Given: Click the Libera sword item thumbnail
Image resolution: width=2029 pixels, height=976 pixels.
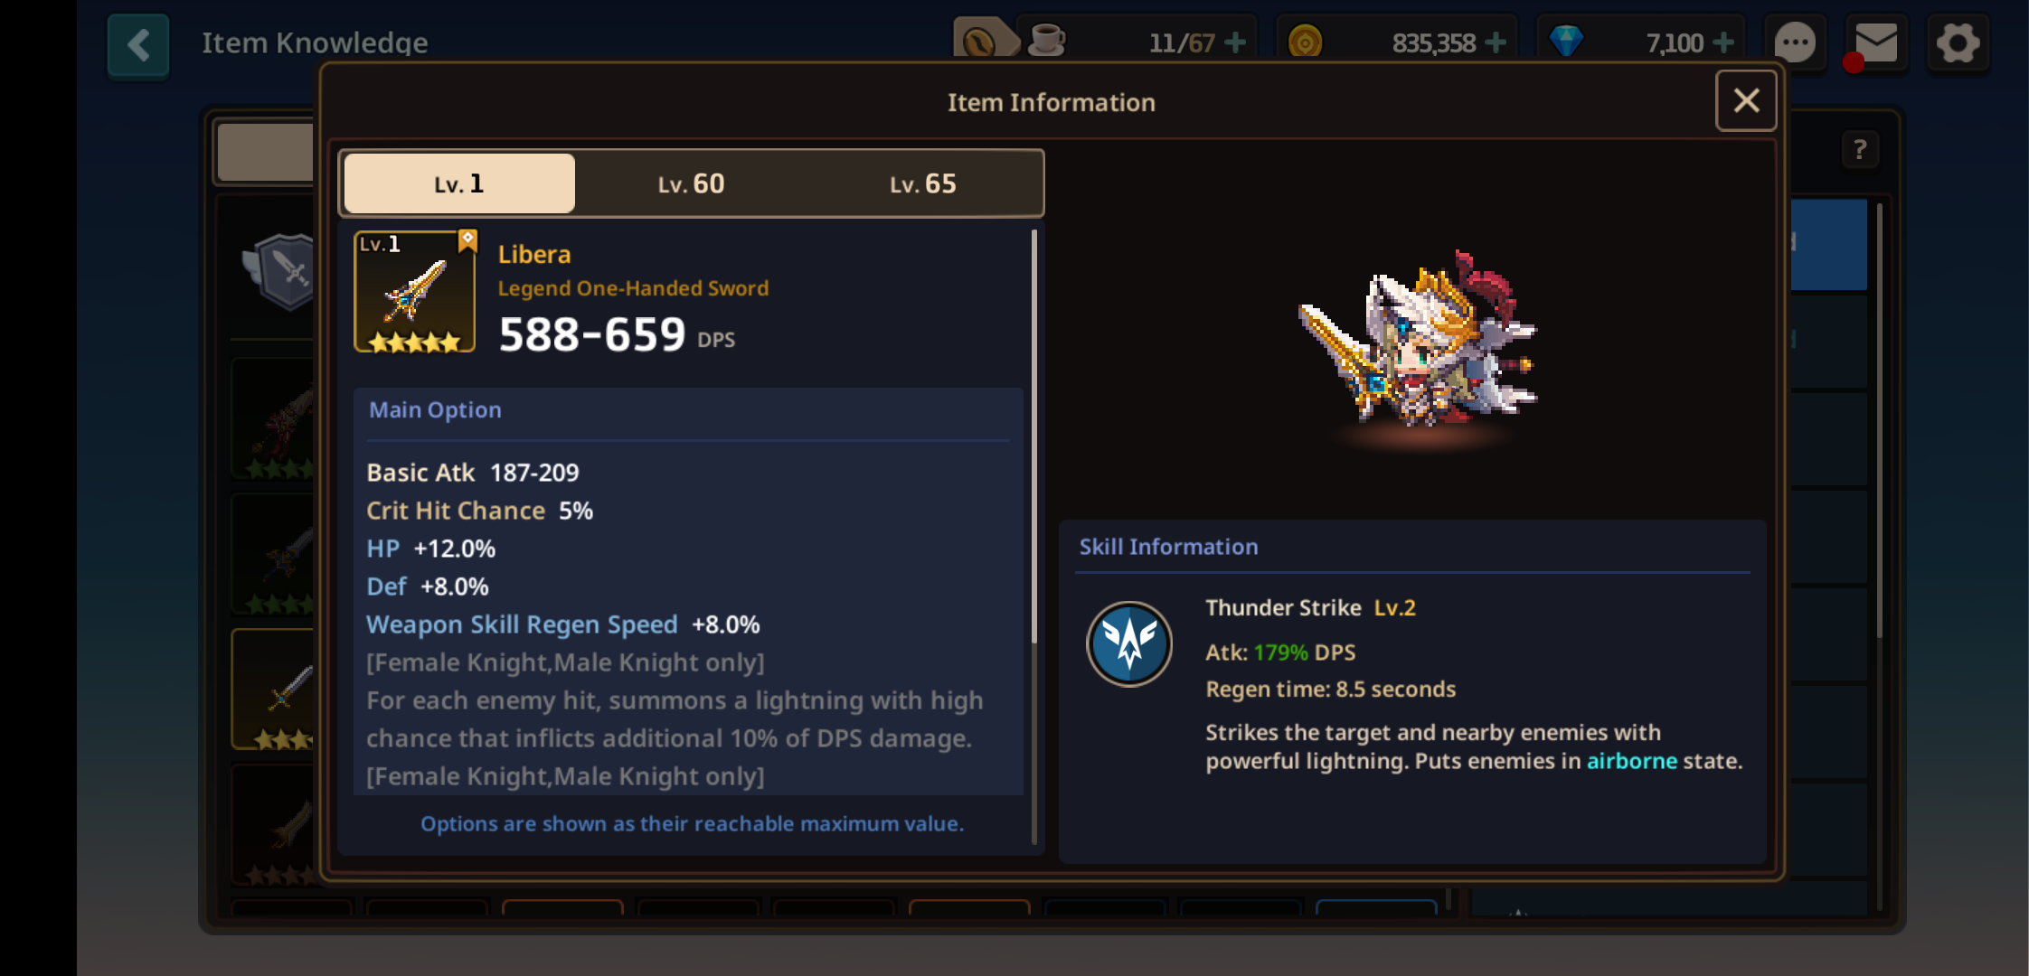Looking at the screenshot, I should (415, 291).
